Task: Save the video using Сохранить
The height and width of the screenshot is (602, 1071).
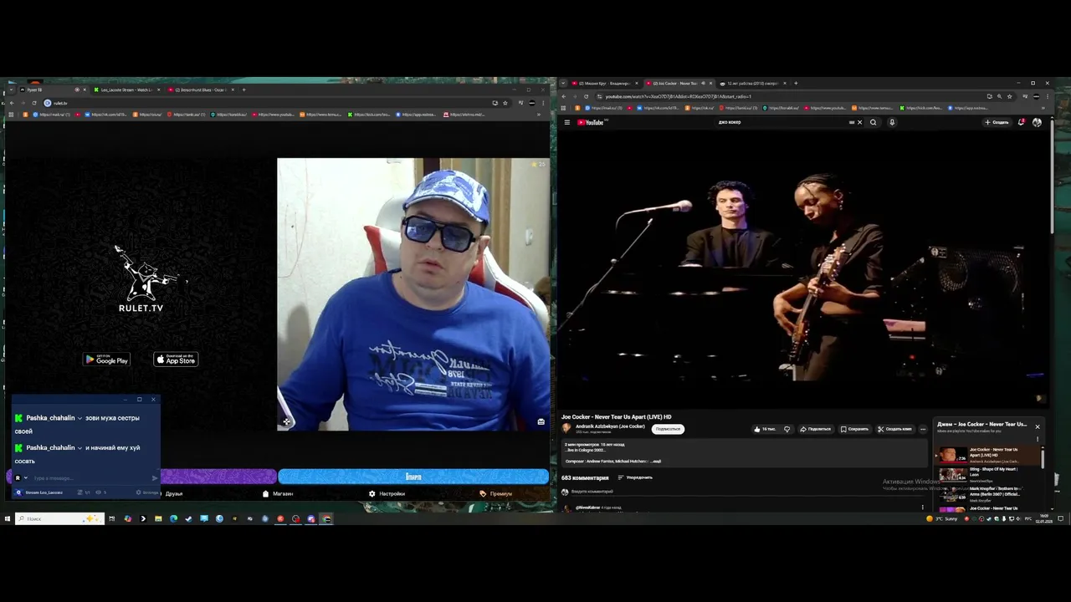Action: click(x=855, y=429)
